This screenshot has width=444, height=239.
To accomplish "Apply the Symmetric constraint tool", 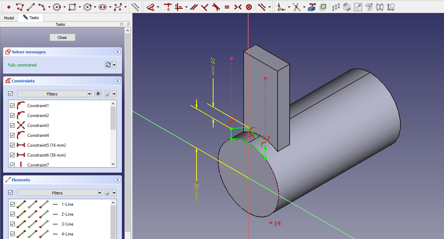I will [238, 7].
